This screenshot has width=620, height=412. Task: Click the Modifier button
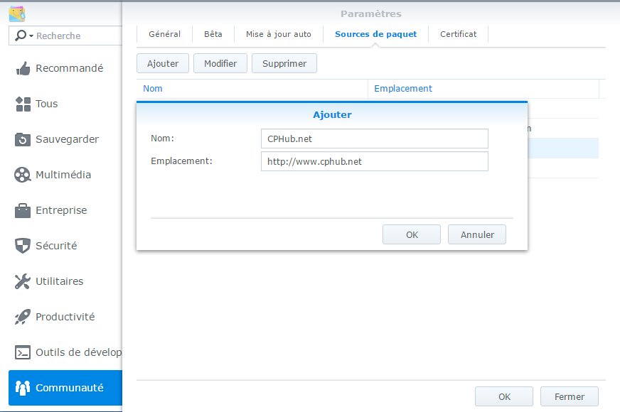pos(220,64)
